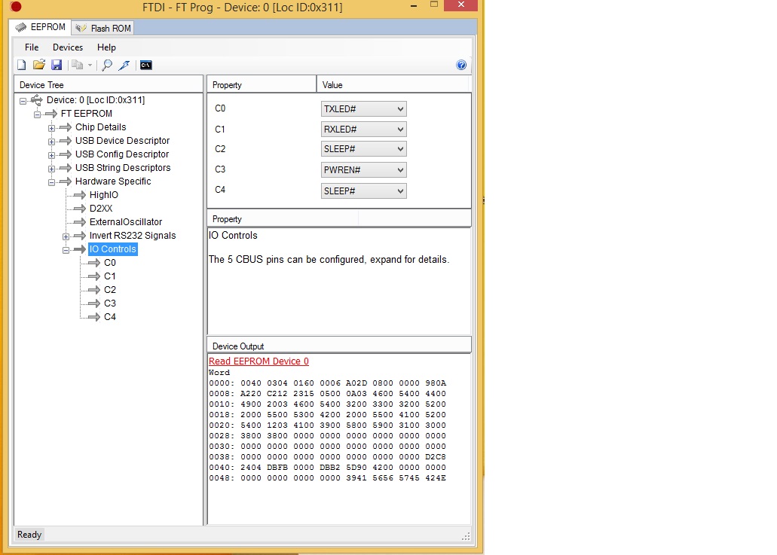Click the Save template floppy icon

[57, 65]
